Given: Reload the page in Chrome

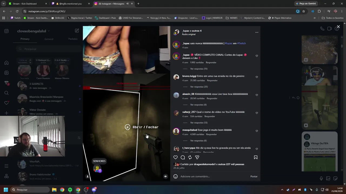Looking at the screenshot, I should (17, 11).
